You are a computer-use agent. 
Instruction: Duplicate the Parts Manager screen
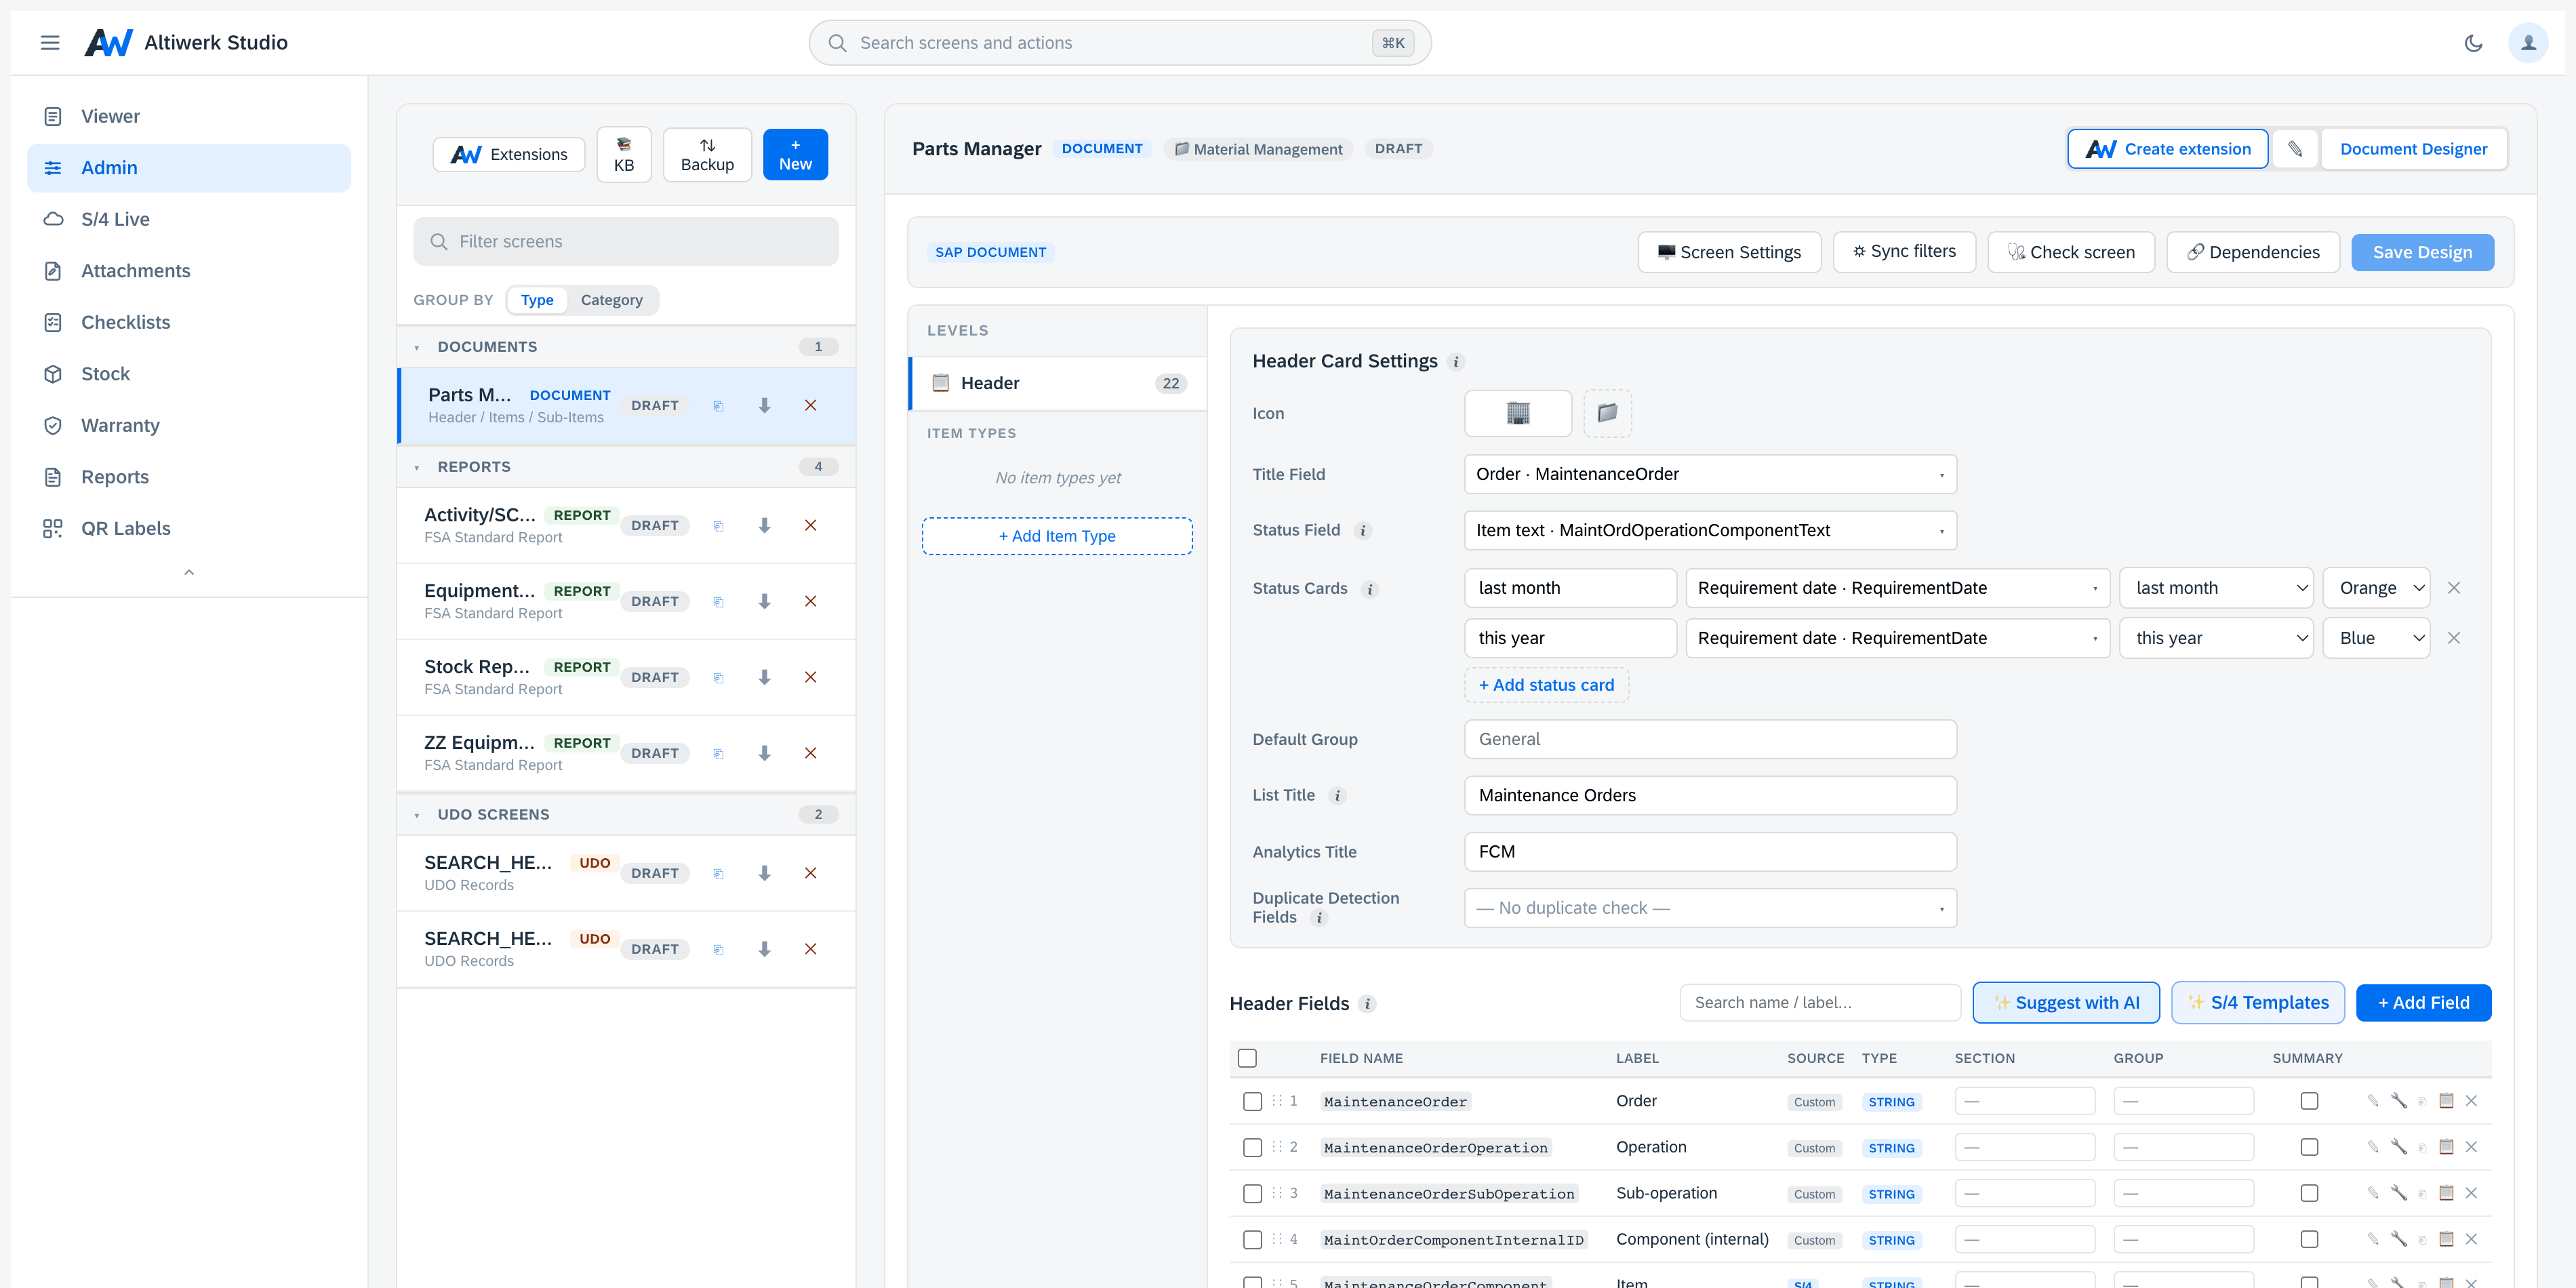click(x=718, y=406)
